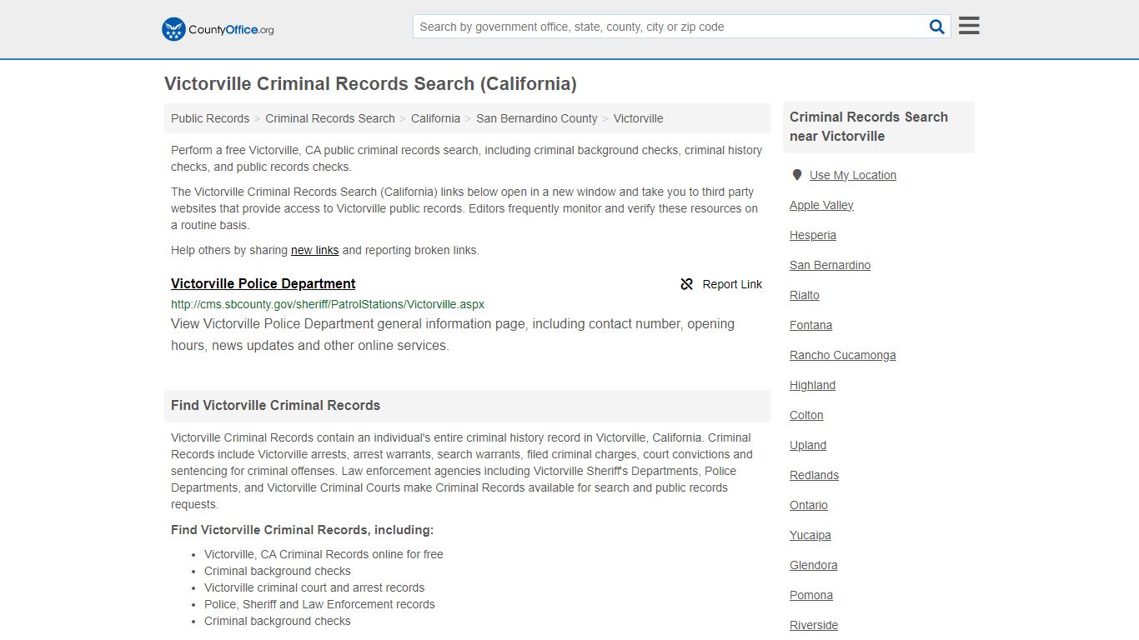Open Rancho Cucamonga records
Viewport: 1139px width, 640px height.
[x=843, y=355]
